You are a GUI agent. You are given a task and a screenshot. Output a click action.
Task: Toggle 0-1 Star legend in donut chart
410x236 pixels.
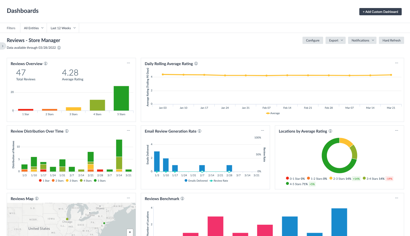tap(296, 178)
